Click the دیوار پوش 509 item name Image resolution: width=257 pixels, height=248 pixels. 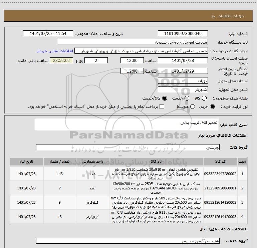(156, 202)
